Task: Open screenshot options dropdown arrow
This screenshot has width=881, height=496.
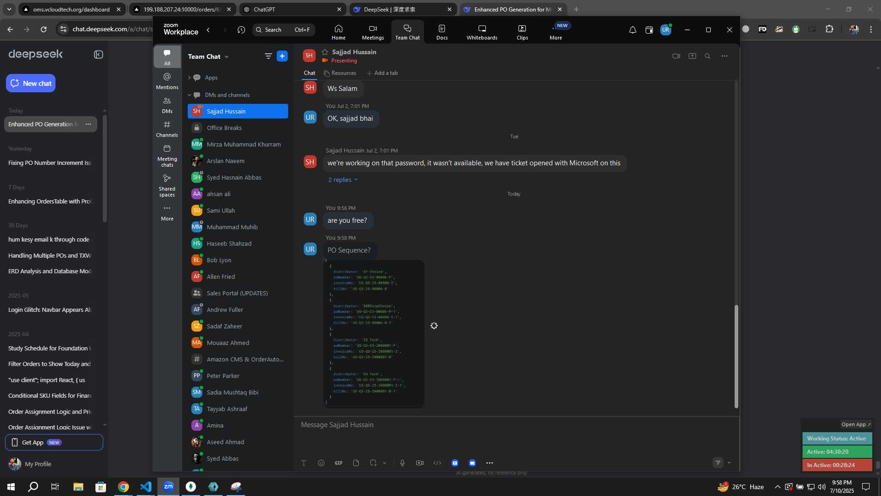Action: pos(385,463)
